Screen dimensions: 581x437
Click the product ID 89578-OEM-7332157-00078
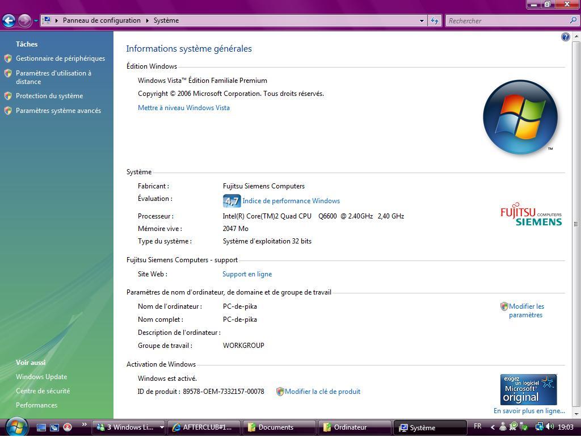(x=224, y=392)
